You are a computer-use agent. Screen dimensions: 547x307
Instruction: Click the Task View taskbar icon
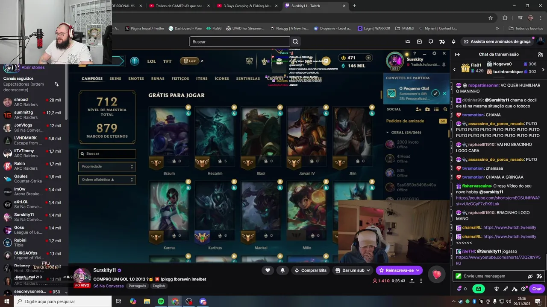(x=119, y=301)
